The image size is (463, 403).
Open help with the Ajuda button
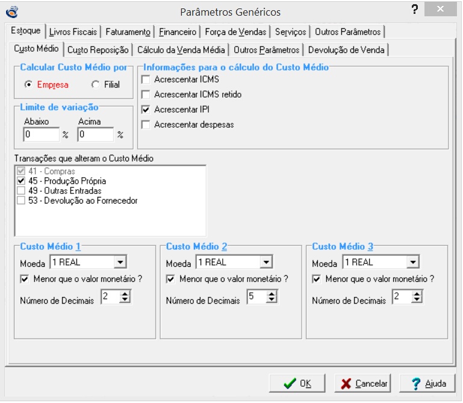[x=427, y=384]
